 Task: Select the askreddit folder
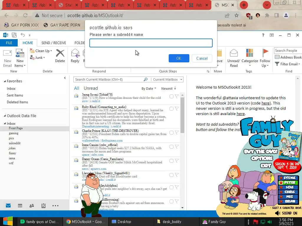(x=14, y=143)
